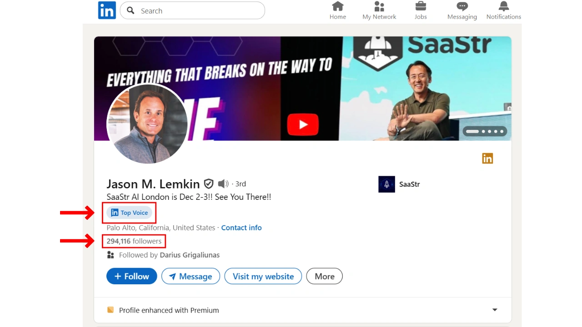The width and height of the screenshot is (582, 327).
Task: Click the Visit my website button
Action: [x=263, y=276]
